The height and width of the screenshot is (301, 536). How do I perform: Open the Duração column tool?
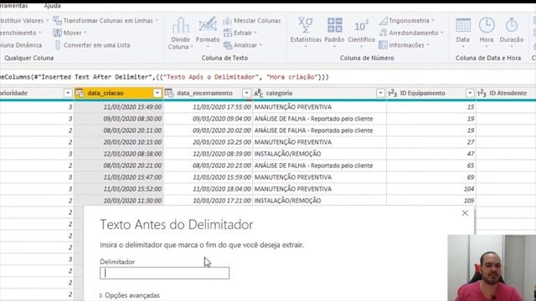(512, 33)
